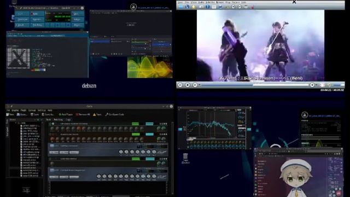Screen dimensions: 350x197
Task: Switch to the Patchbay tab in Carla
Action: tap(59, 120)
